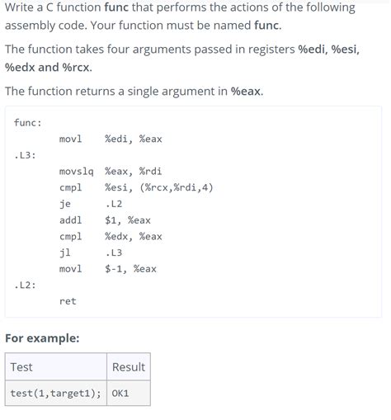Screen dimensions: 391x420
Task: Click the cmpl %esi, (%rcx,%rdi,4) line
Action: click(x=136, y=187)
